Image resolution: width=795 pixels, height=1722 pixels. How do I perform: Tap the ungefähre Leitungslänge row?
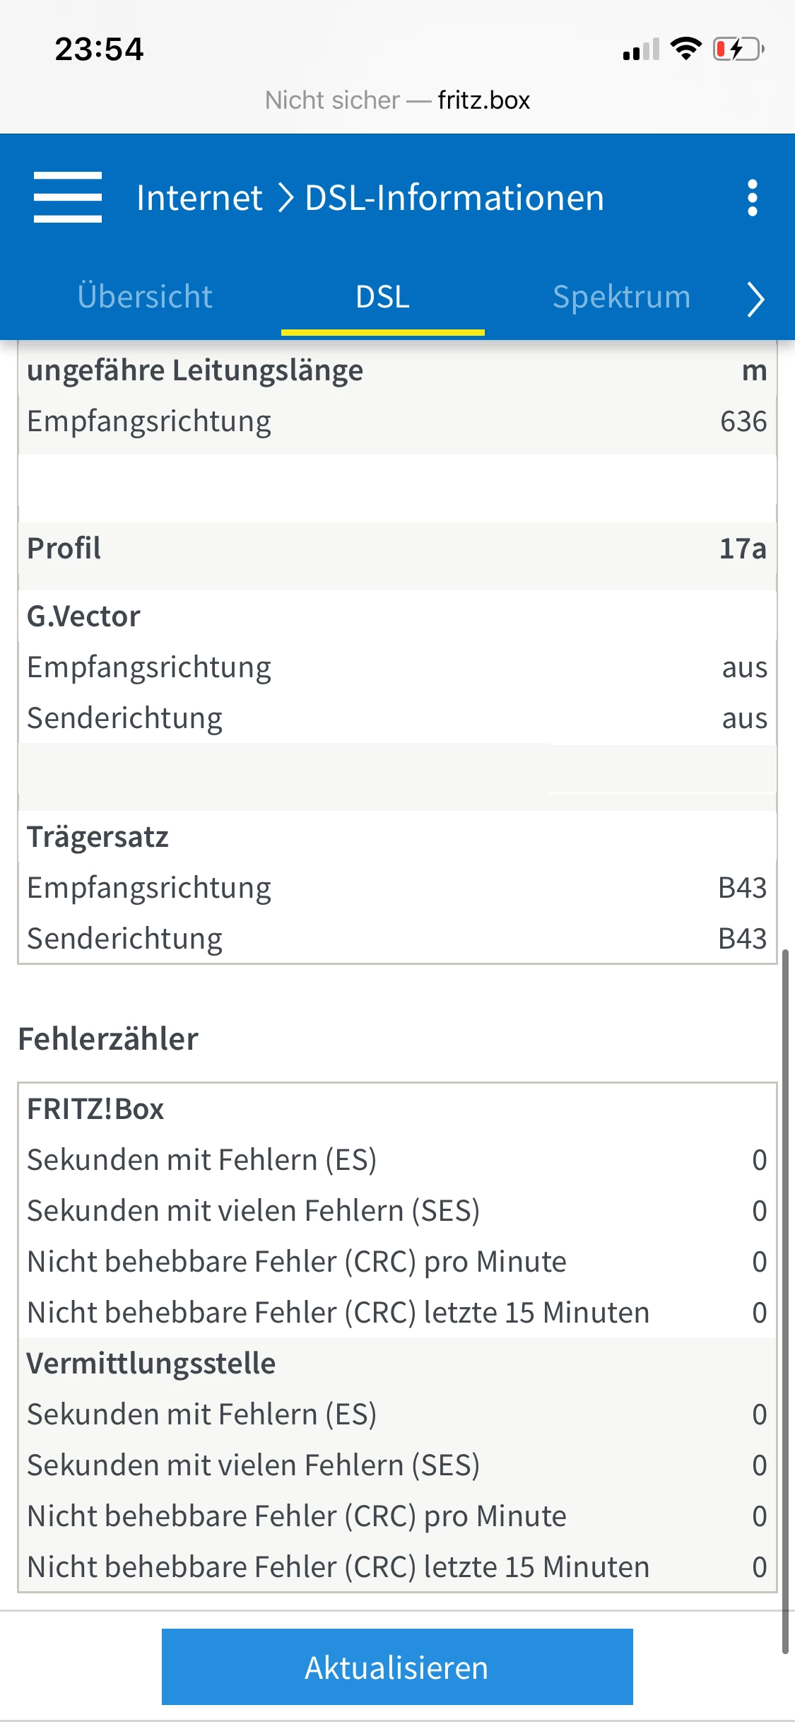coord(396,370)
